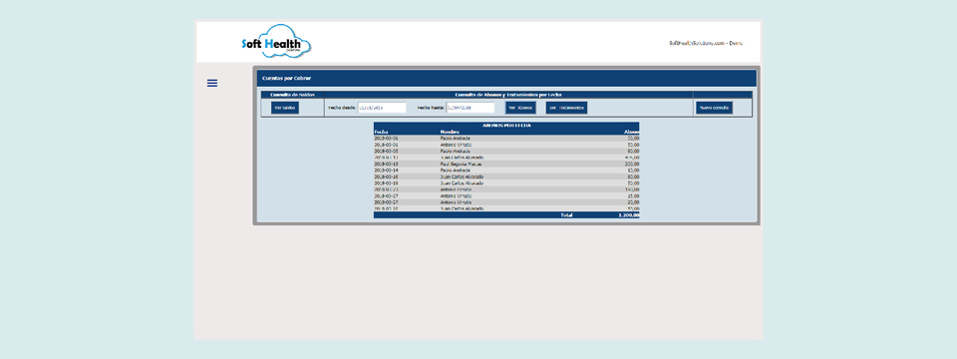Select the date 2018-03-19
The width and height of the screenshot is (957, 359).
coord(386,183)
